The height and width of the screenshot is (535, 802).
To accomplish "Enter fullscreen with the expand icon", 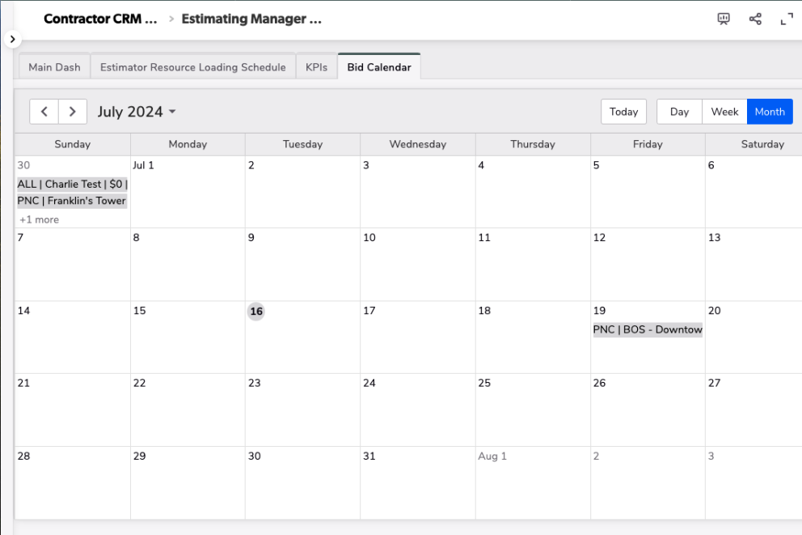I will click(x=786, y=19).
